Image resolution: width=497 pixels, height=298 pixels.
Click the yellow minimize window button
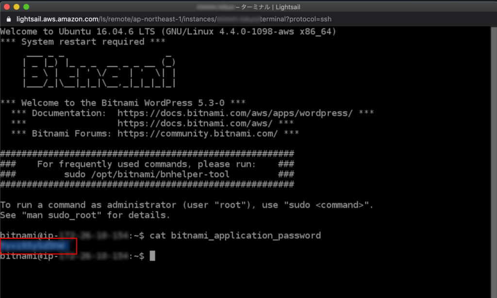(x=17, y=7)
